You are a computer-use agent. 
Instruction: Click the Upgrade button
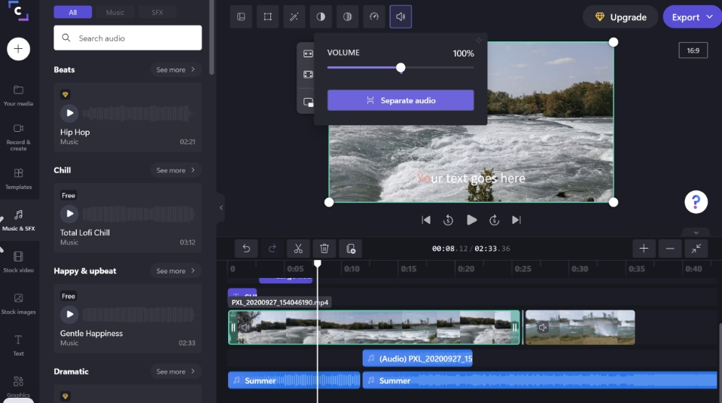tap(620, 17)
